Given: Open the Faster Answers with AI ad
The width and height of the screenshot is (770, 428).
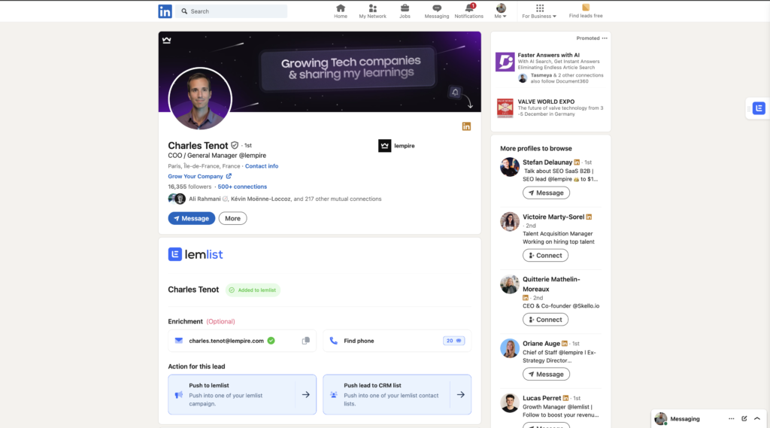Looking at the screenshot, I should pos(548,55).
